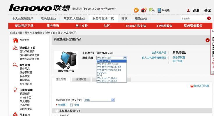Click the 网上支持 sidebar person icon
Screen dimensions: 214x116
pos(15,114)
